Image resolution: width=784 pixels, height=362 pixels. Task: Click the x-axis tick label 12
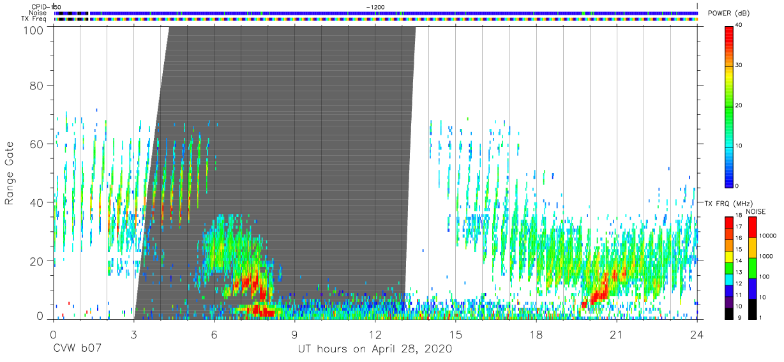pyautogui.click(x=375, y=334)
